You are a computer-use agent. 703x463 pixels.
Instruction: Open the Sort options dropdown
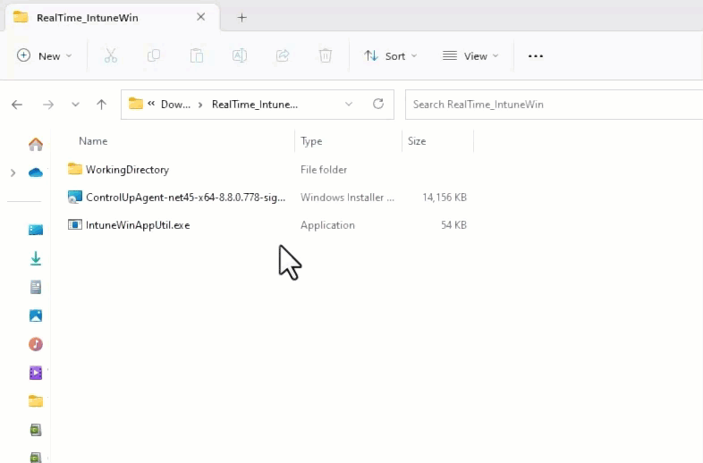pos(391,56)
